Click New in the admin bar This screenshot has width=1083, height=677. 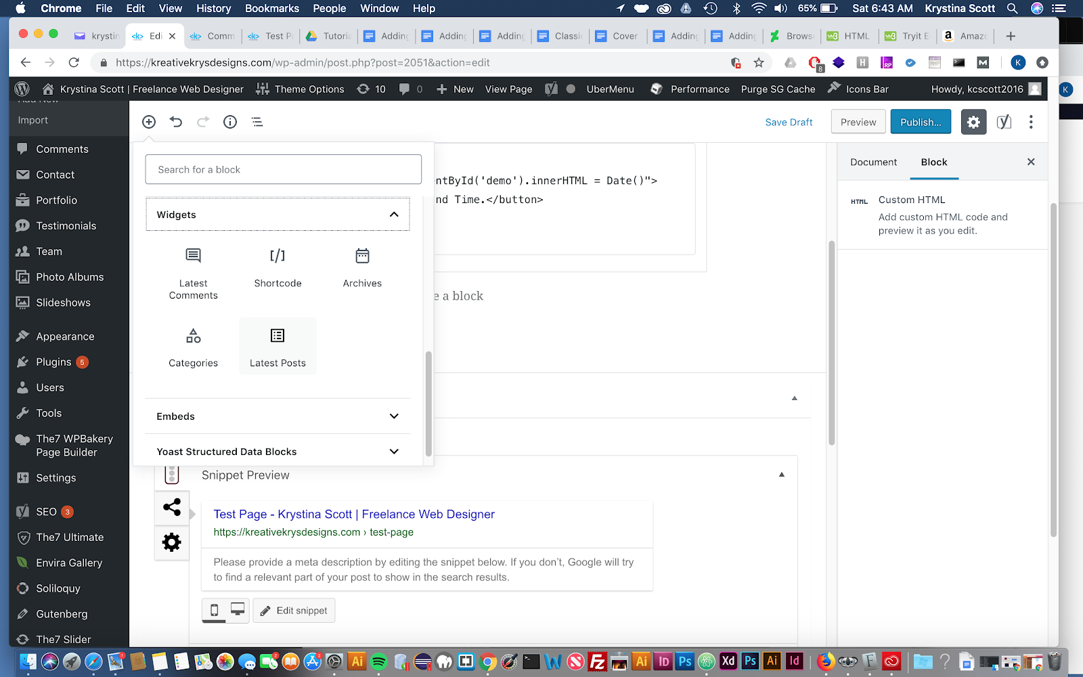coord(455,89)
